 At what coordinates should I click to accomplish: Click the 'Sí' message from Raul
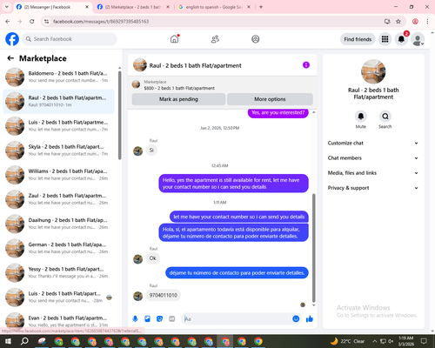[x=151, y=151]
